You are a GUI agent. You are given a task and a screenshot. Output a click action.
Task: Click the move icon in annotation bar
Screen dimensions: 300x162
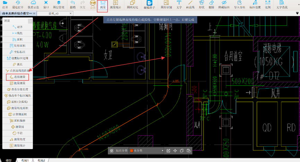pos(175,151)
